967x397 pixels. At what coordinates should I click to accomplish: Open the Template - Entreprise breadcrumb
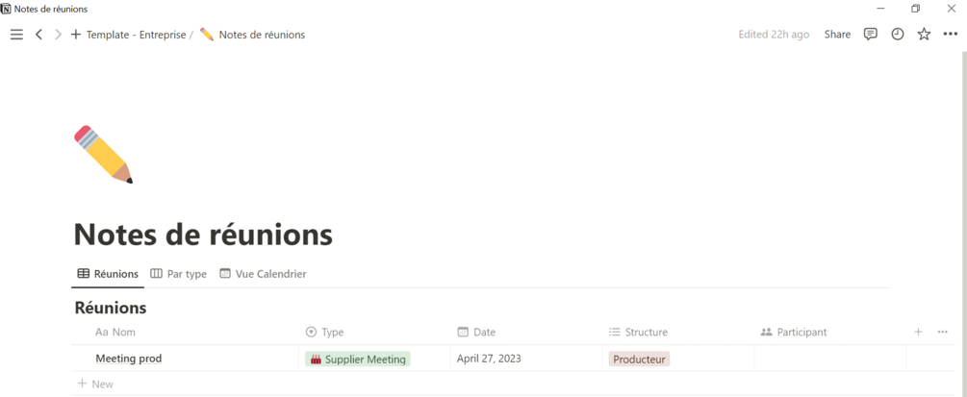click(136, 35)
